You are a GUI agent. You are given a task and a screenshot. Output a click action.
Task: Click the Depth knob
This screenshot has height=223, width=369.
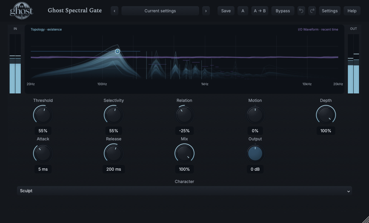point(326,115)
